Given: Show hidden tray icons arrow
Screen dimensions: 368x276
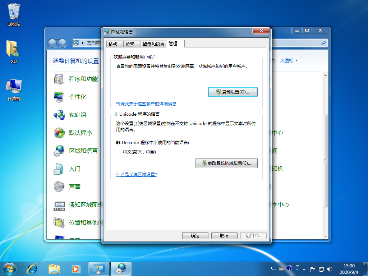Looking at the screenshot, I should [x=304, y=269].
